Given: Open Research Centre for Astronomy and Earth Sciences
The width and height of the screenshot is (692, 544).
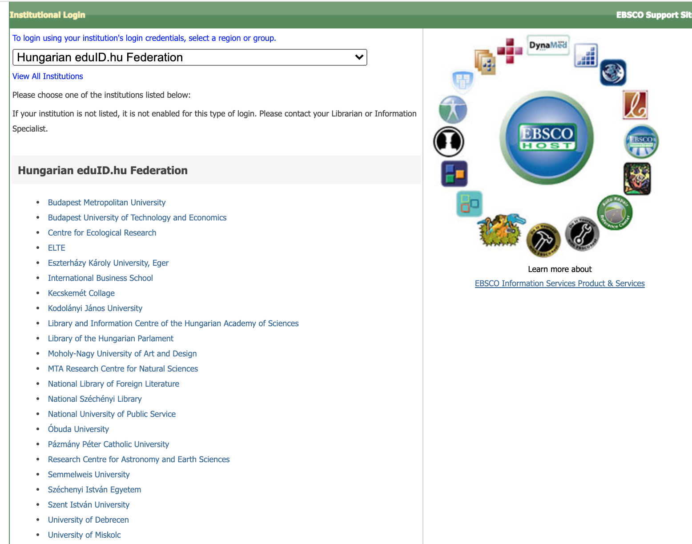Looking at the screenshot, I should tap(139, 459).
